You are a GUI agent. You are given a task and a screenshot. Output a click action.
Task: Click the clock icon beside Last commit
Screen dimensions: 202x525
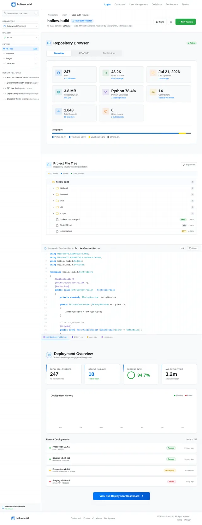click(48, 26)
